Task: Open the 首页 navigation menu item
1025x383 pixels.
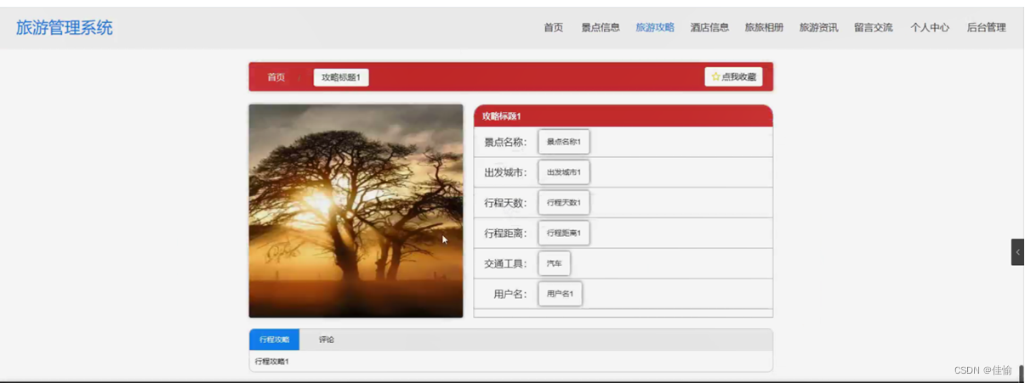Action: (x=554, y=27)
